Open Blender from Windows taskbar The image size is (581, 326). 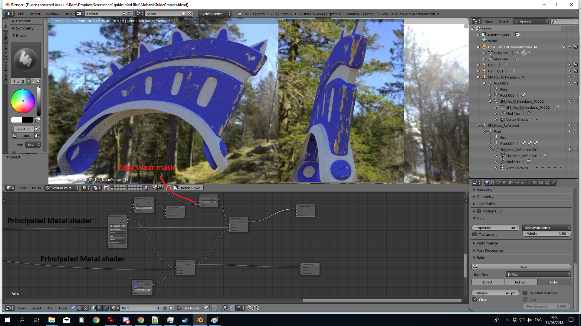200,320
